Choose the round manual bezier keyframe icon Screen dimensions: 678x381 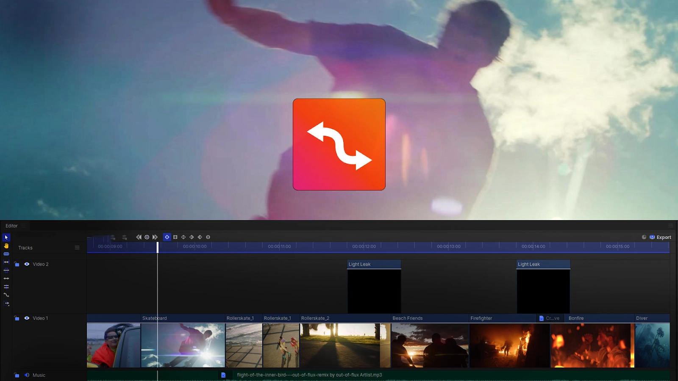point(208,237)
